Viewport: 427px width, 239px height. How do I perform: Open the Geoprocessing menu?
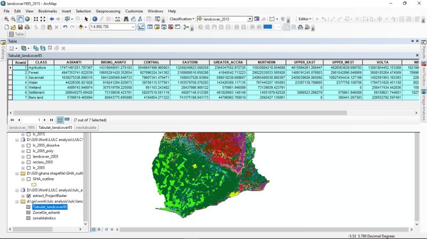(x=108, y=11)
